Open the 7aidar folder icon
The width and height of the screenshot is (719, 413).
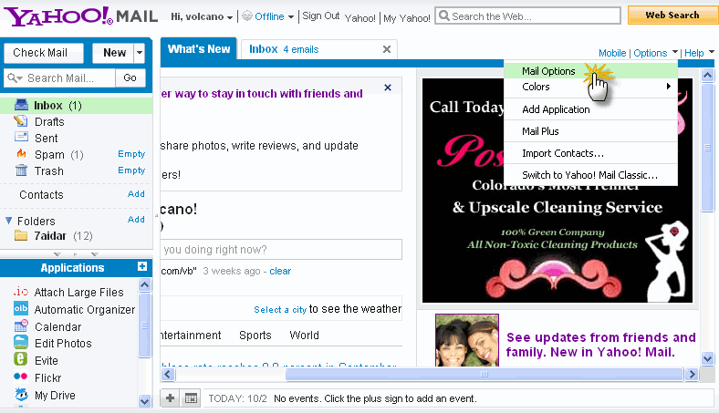(21, 235)
